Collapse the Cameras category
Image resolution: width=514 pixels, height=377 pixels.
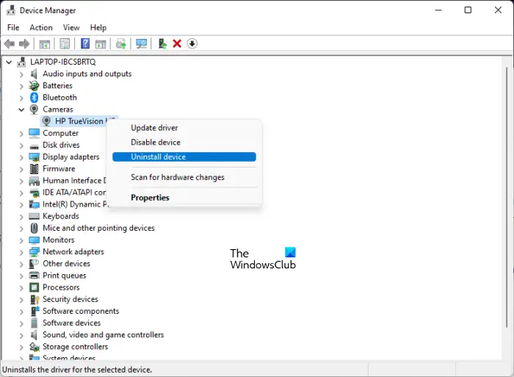tap(21, 109)
